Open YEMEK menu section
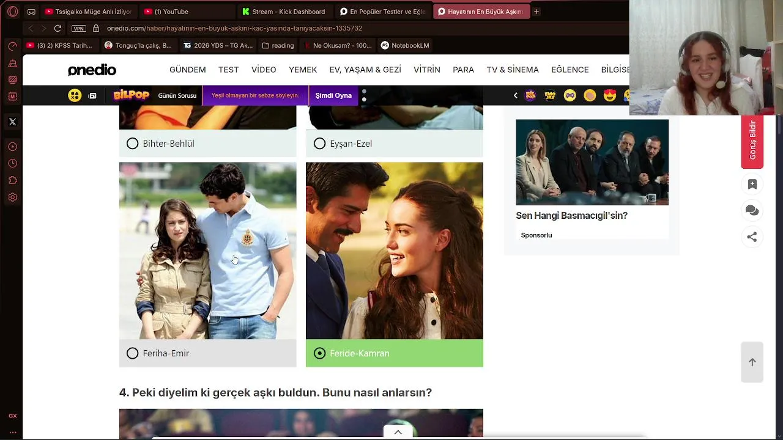The width and height of the screenshot is (783, 440). [x=303, y=70]
